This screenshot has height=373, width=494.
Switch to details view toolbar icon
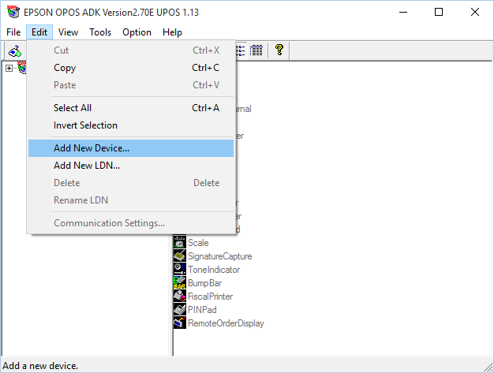(256, 50)
